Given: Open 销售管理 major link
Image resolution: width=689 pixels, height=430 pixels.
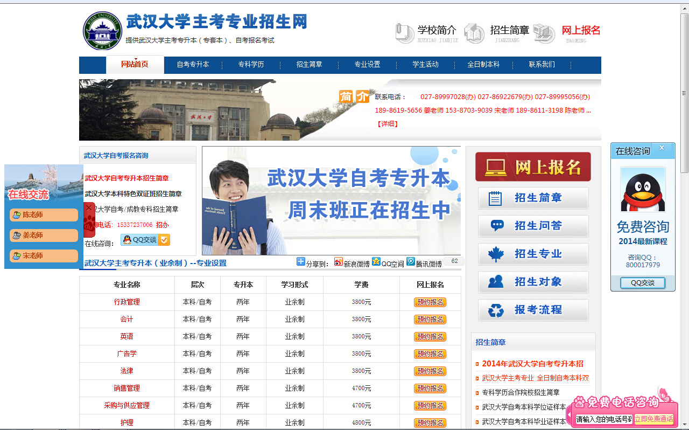Looking at the screenshot, I should tap(127, 389).
